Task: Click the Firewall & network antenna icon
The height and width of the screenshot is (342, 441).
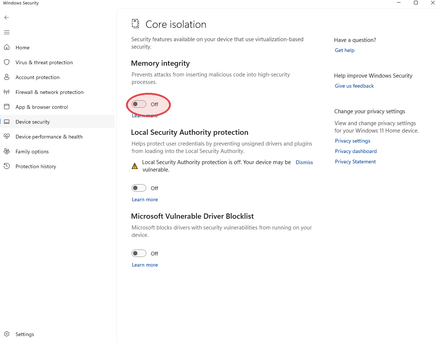Action: pyautogui.click(x=7, y=92)
